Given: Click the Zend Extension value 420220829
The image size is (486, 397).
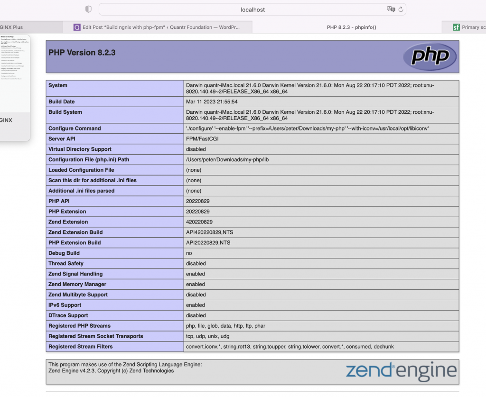Looking at the screenshot, I should 199,222.
